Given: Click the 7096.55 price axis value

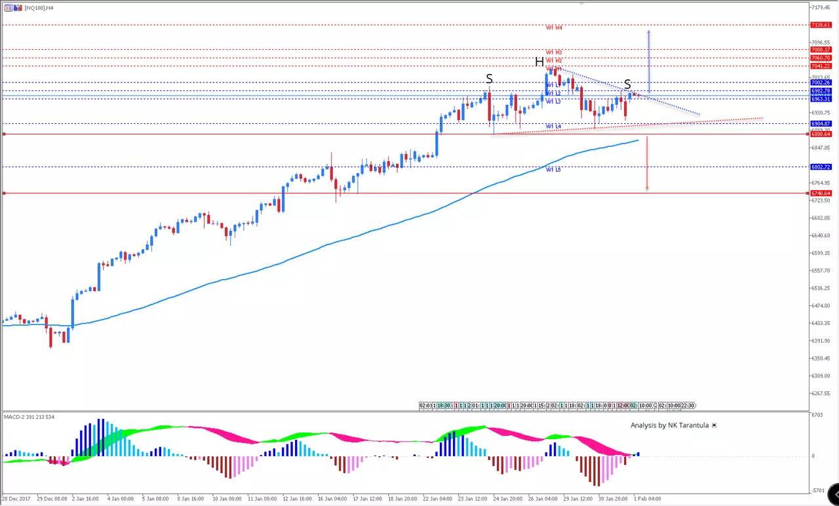Looking at the screenshot, I should click(821, 43).
